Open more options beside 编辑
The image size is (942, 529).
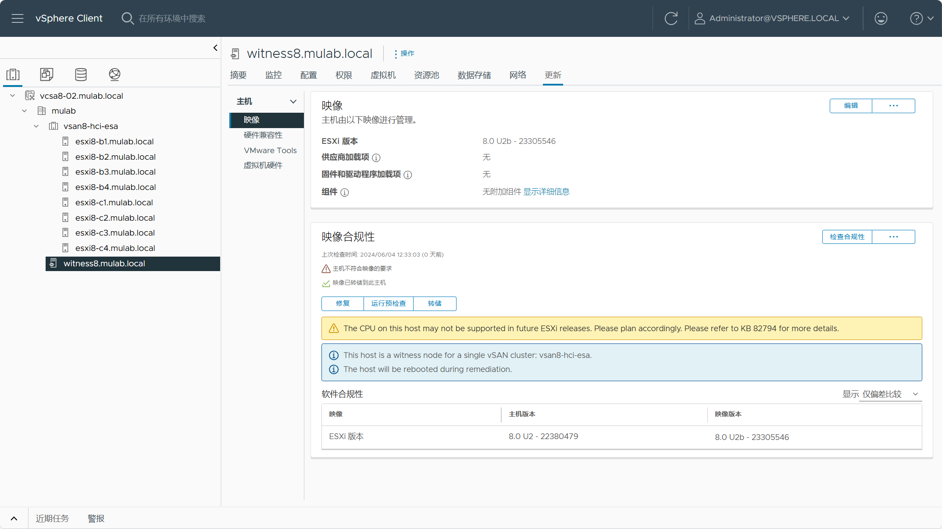point(893,106)
